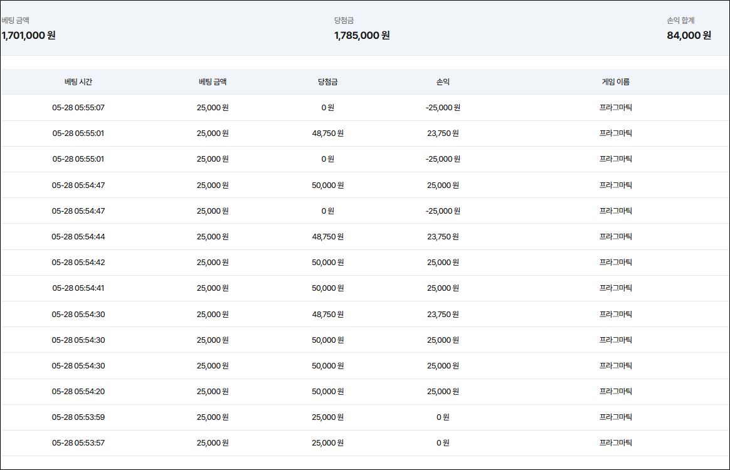Click 0 원 profit in the 05:53:57 row

click(443, 443)
